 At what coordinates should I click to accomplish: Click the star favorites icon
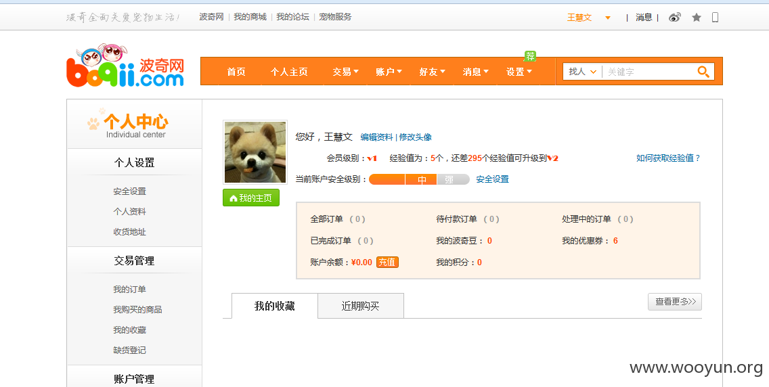[x=697, y=18]
